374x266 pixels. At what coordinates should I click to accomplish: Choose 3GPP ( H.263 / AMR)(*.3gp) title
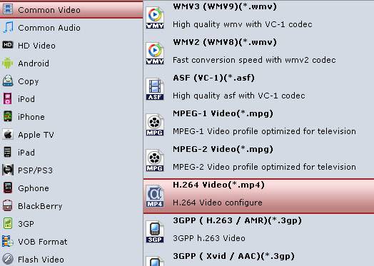238,220
